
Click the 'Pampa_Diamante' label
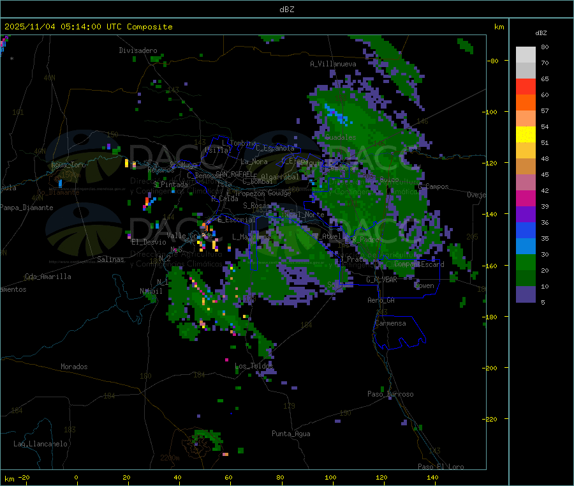[x=27, y=208]
